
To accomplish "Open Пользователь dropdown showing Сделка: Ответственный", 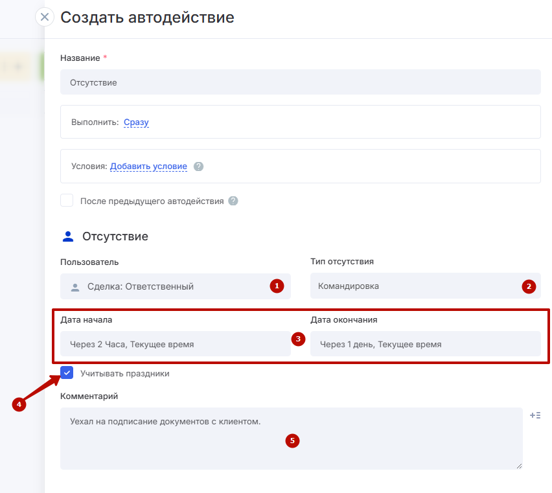I will click(168, 286).
